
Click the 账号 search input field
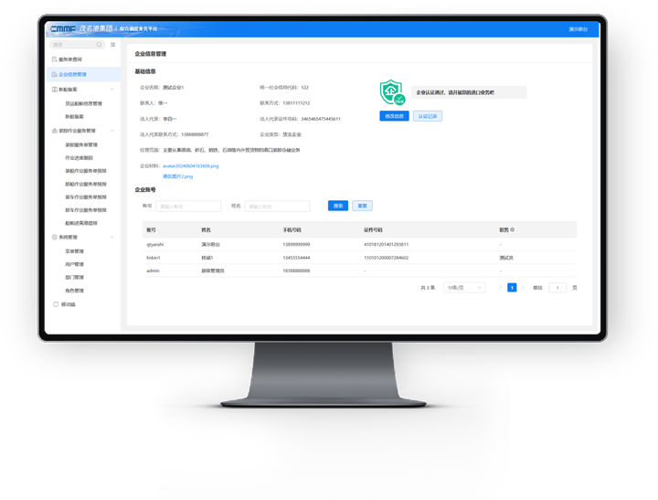click(188, 207)
